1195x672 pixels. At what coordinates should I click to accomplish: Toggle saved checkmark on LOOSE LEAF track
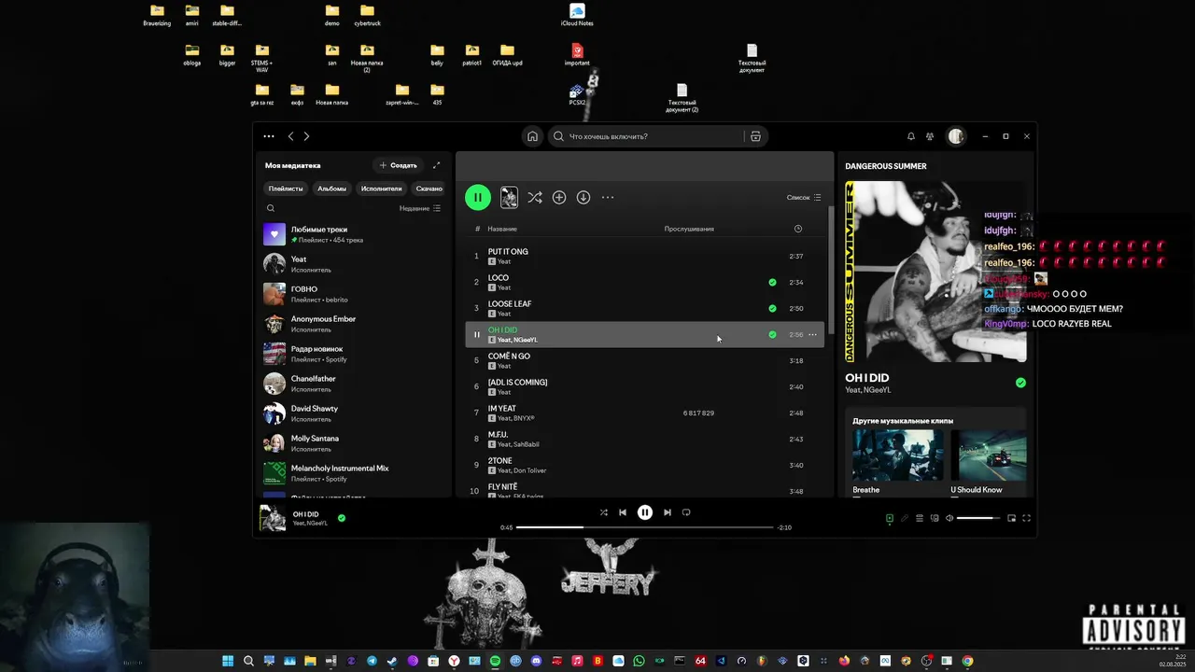pos(772,308)
